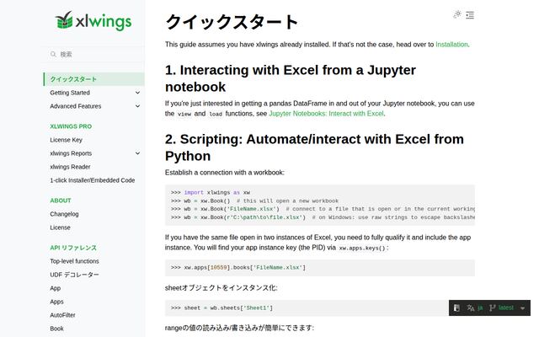Click the import xlwings as xw code line
The width and height of the screenshot is (539, 337).
click(211, 193)
